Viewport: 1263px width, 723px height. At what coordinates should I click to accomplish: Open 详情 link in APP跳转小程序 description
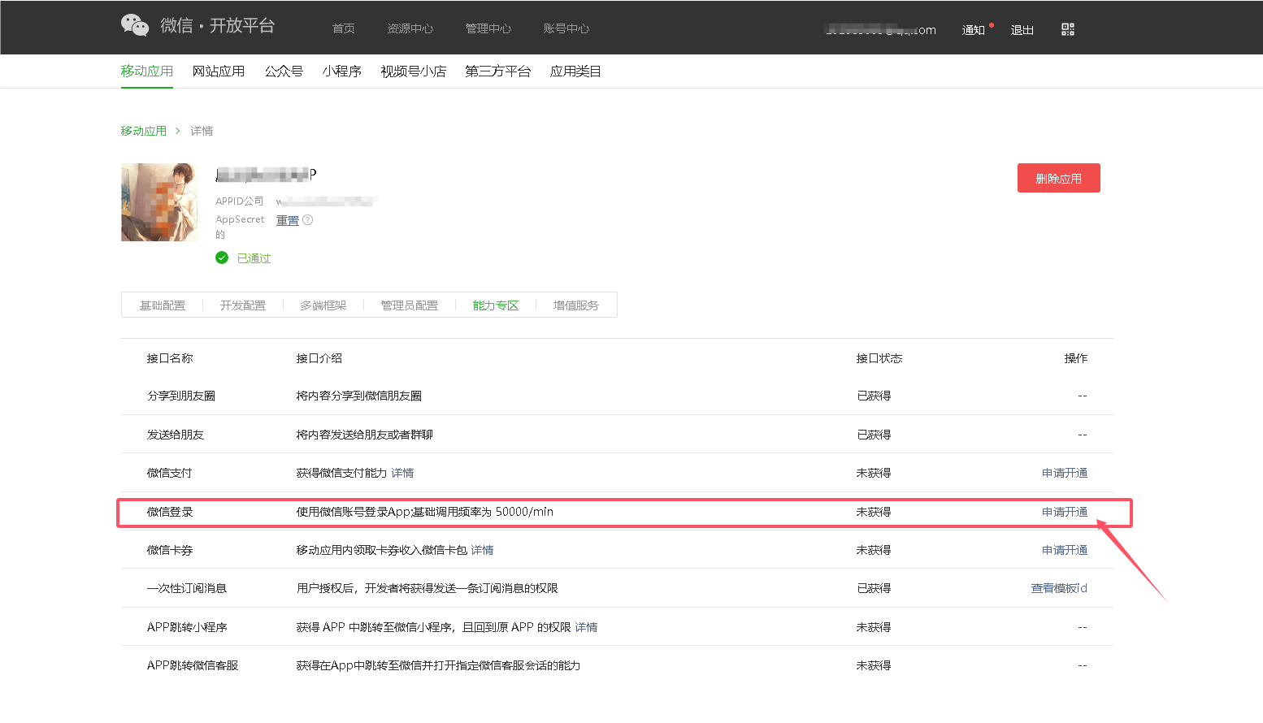[x=586, y=627]
